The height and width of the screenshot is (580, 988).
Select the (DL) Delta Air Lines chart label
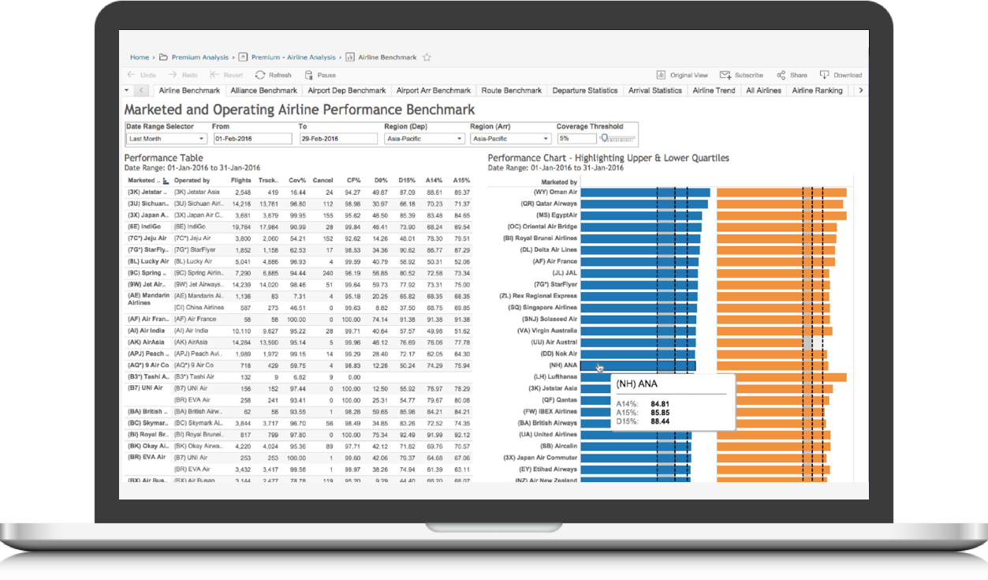[549, 250]
